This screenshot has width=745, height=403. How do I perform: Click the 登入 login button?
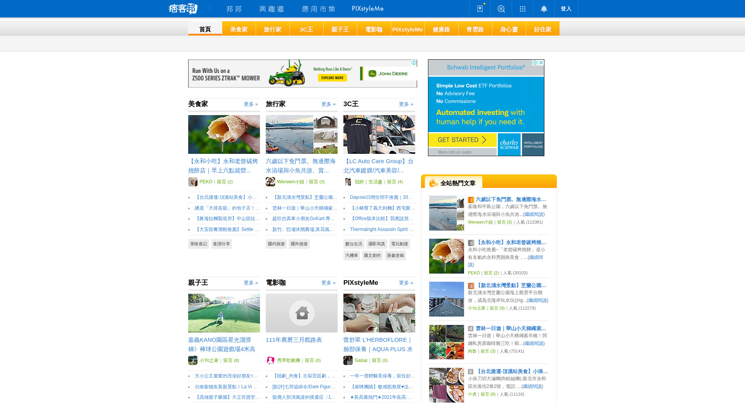566,9
